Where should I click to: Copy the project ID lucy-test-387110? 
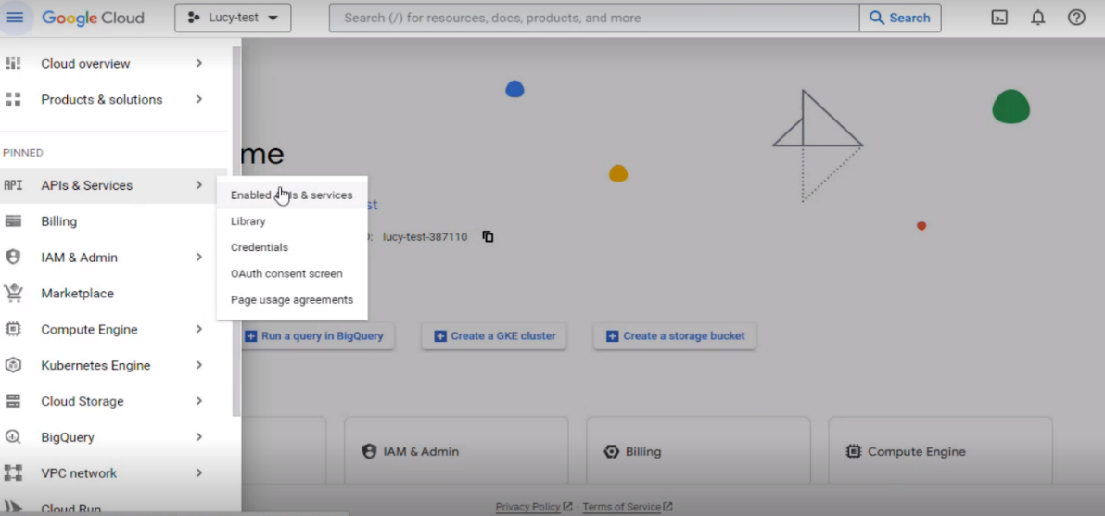[x=488, y=236]
